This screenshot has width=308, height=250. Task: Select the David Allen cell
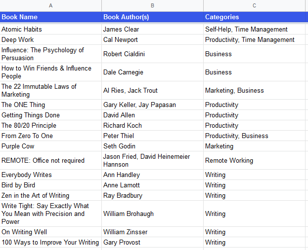[x=152, y=115]
